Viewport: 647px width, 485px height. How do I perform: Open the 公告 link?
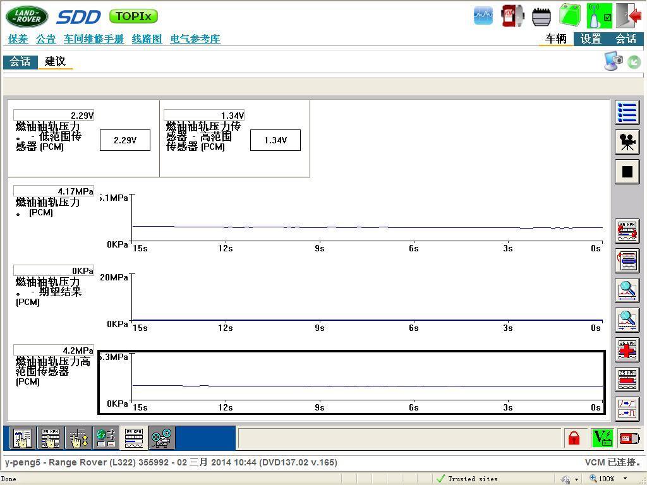[45, 39]
